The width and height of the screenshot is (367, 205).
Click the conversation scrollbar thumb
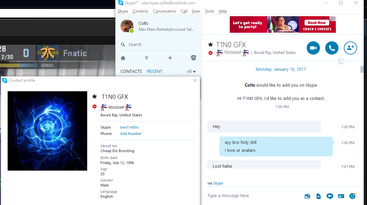(362, 69)
